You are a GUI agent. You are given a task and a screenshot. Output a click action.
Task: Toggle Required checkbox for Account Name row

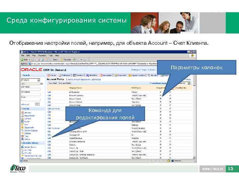tap(161, 99)
